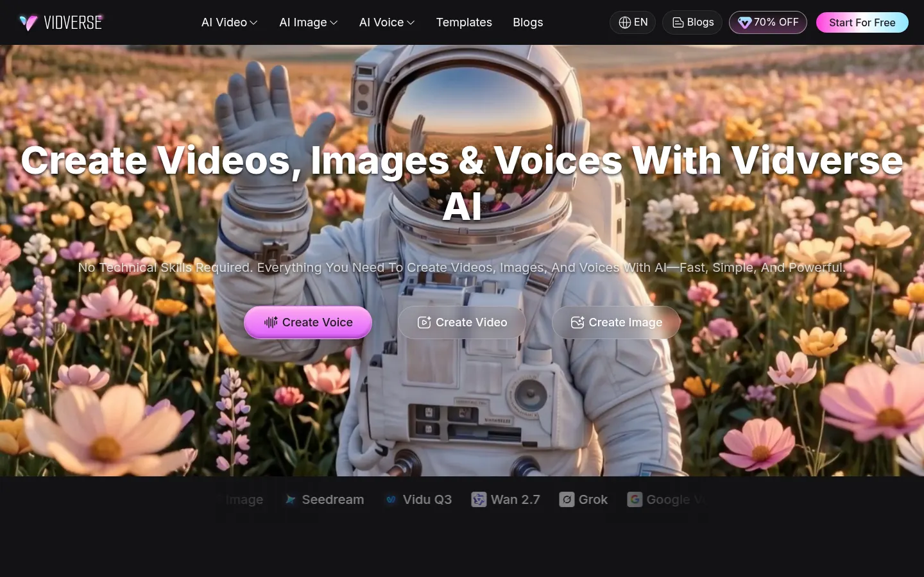Click the Google logo icon
Viewport: 924px width, 577px height.
click(635, 499)
